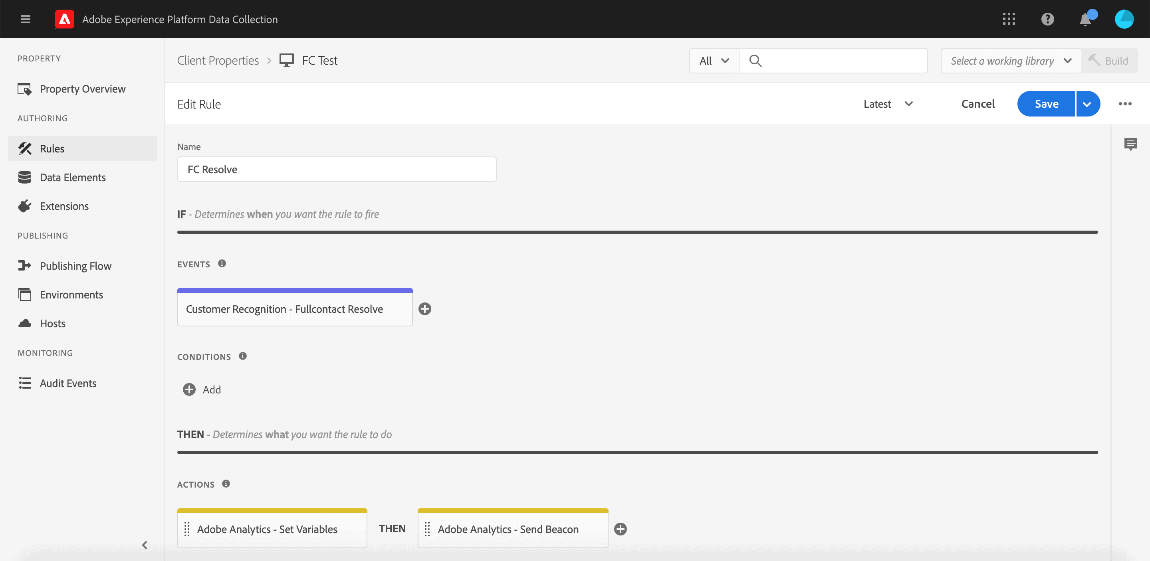Navigate to Client Properties breadcrumb
Screen dimensions: 1150x561
tap(218, 61)
